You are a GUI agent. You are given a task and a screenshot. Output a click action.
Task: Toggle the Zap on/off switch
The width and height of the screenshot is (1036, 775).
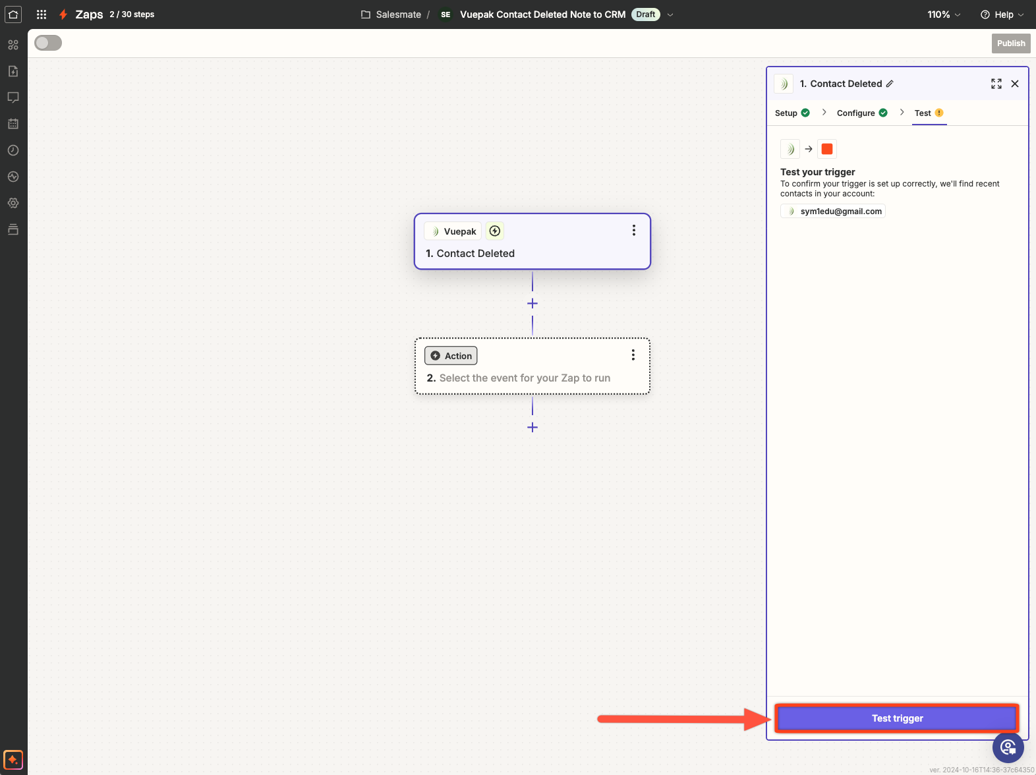point(48,43)
